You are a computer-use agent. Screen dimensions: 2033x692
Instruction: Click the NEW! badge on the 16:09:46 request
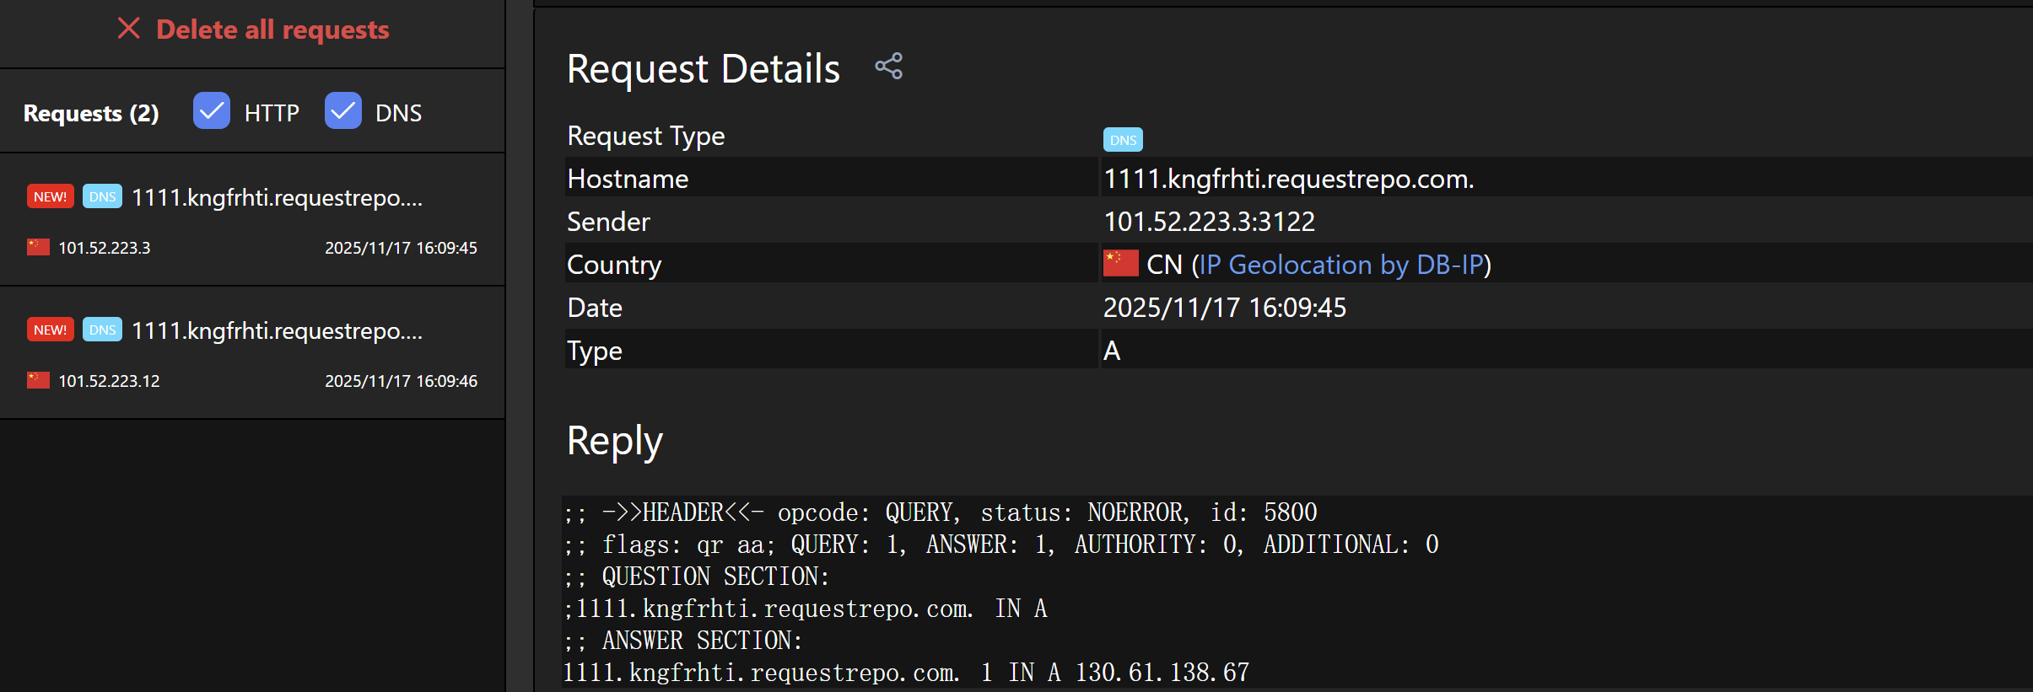click(51, 330)
